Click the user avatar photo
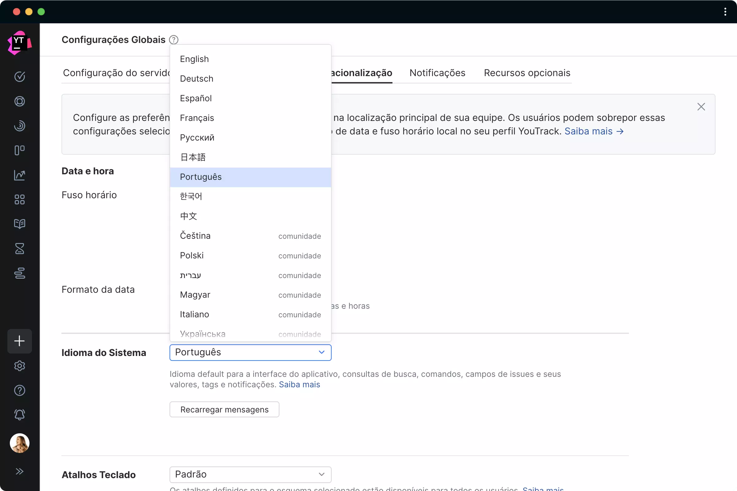Image resolution: width=737 pixels, height=491 pixels. pos(19,443)
